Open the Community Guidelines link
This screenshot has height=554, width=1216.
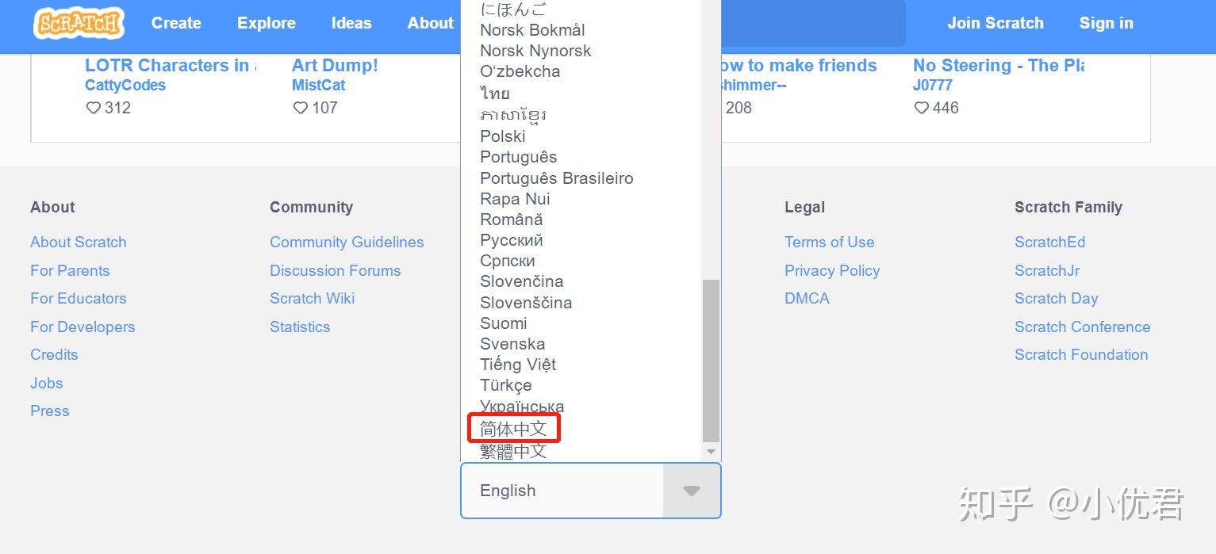[347, 242]
